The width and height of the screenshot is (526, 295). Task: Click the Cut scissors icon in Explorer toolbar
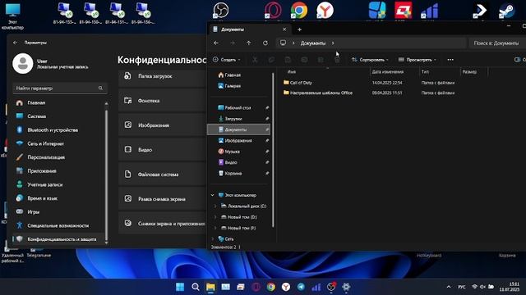click(x=255, y=60)
